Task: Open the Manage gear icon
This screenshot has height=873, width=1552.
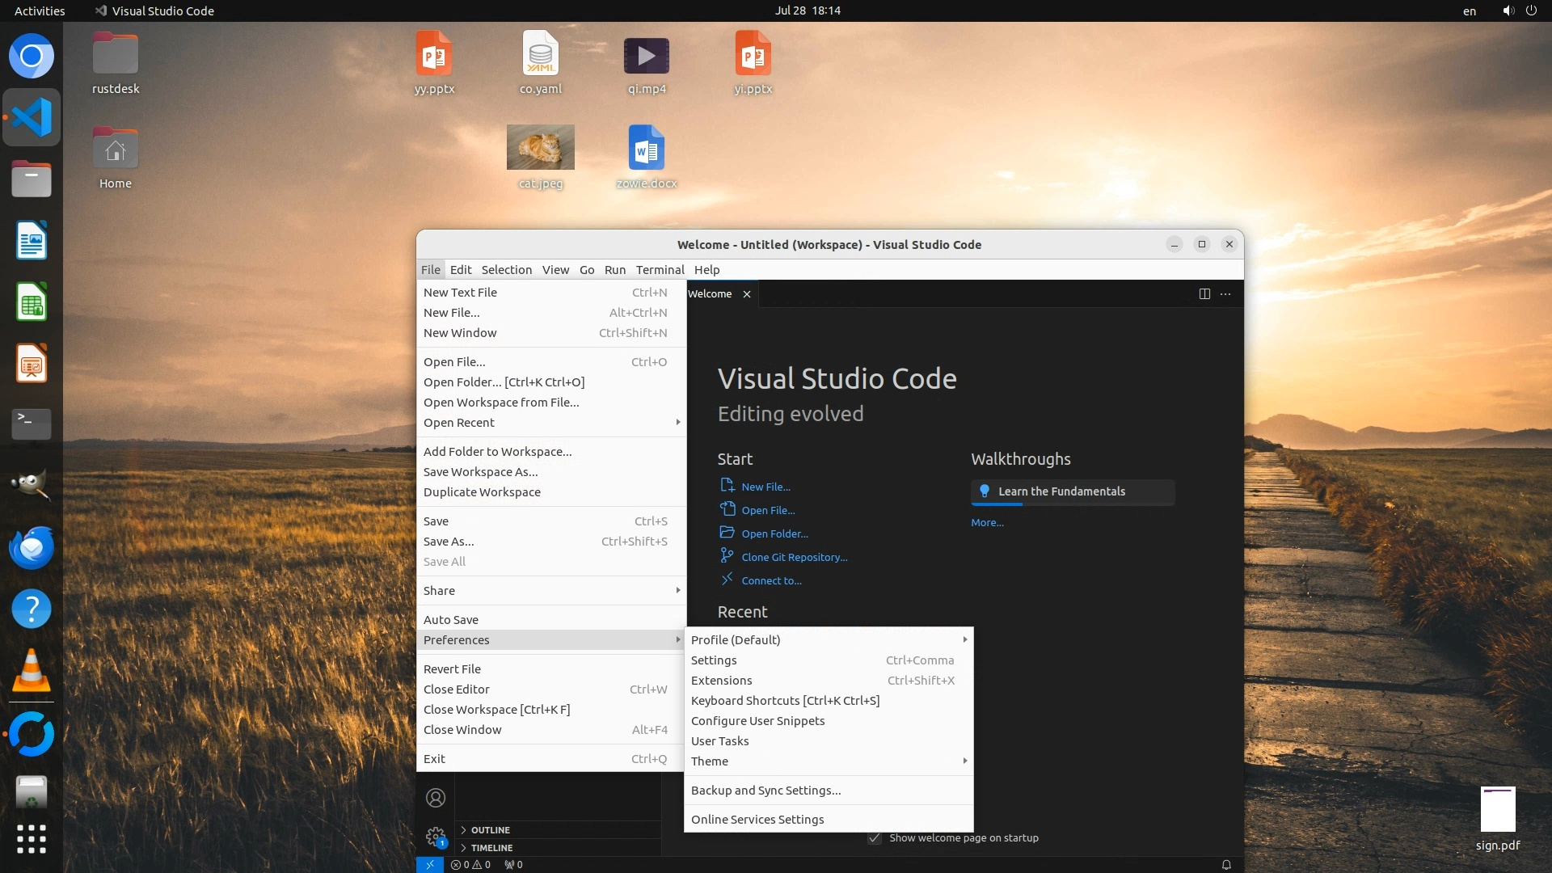Action: 436,836
